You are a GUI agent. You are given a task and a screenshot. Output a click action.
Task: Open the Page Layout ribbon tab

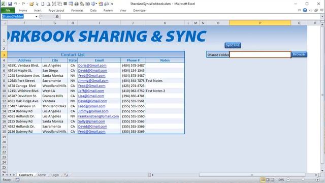click(56, 10)
